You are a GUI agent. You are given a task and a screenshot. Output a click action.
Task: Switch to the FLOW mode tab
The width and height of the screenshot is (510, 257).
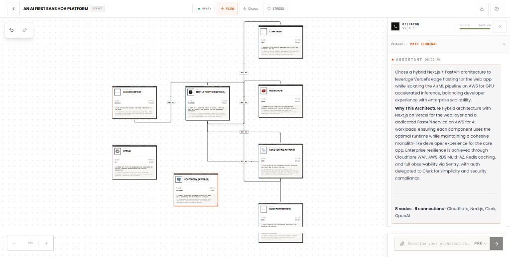point(227,9)
